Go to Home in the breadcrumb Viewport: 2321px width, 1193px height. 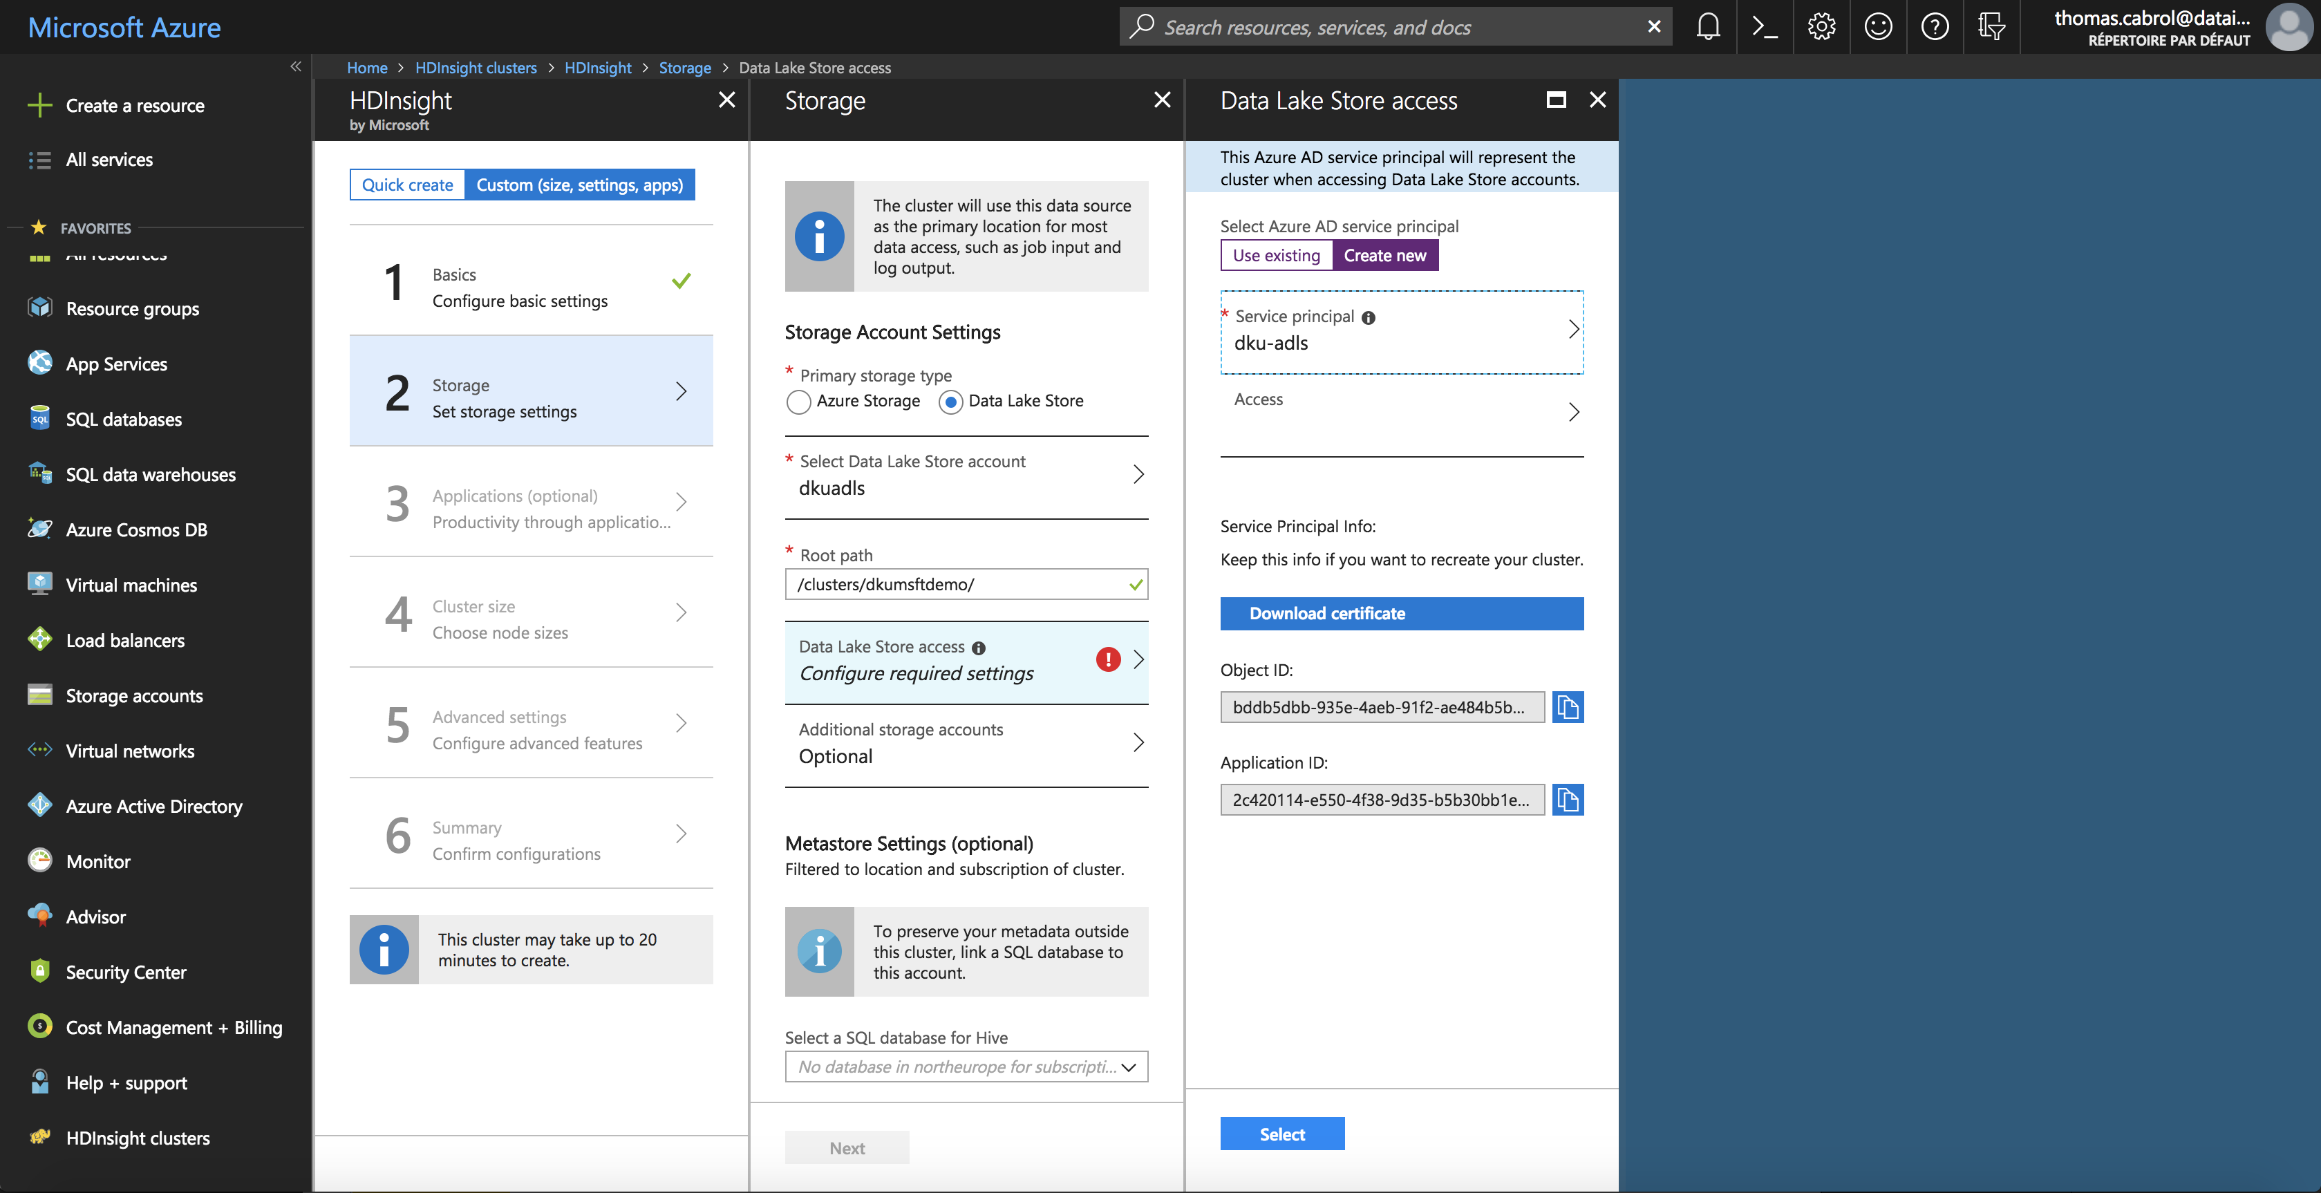(367, 68)
